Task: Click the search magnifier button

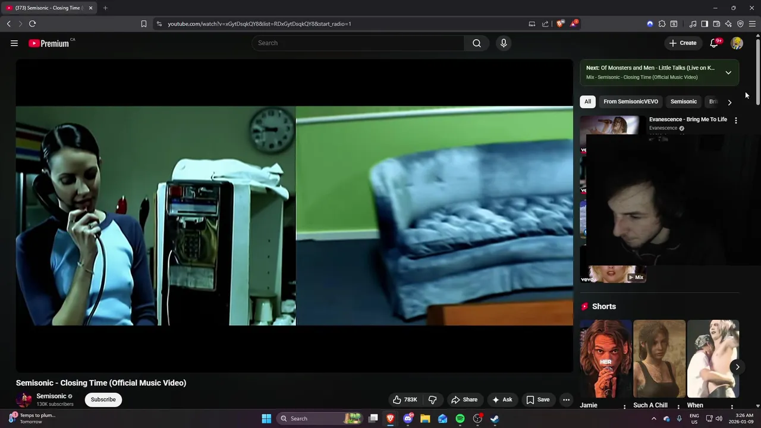Action: tap(477, 43)
